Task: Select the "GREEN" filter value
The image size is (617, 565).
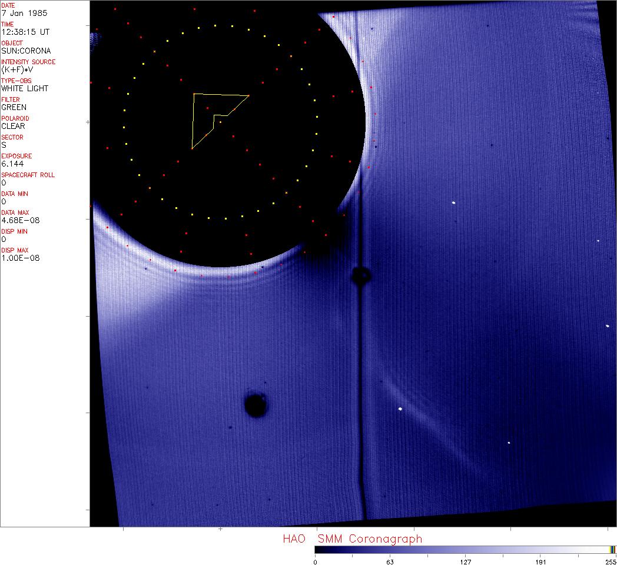Action: tap(14, 107)
